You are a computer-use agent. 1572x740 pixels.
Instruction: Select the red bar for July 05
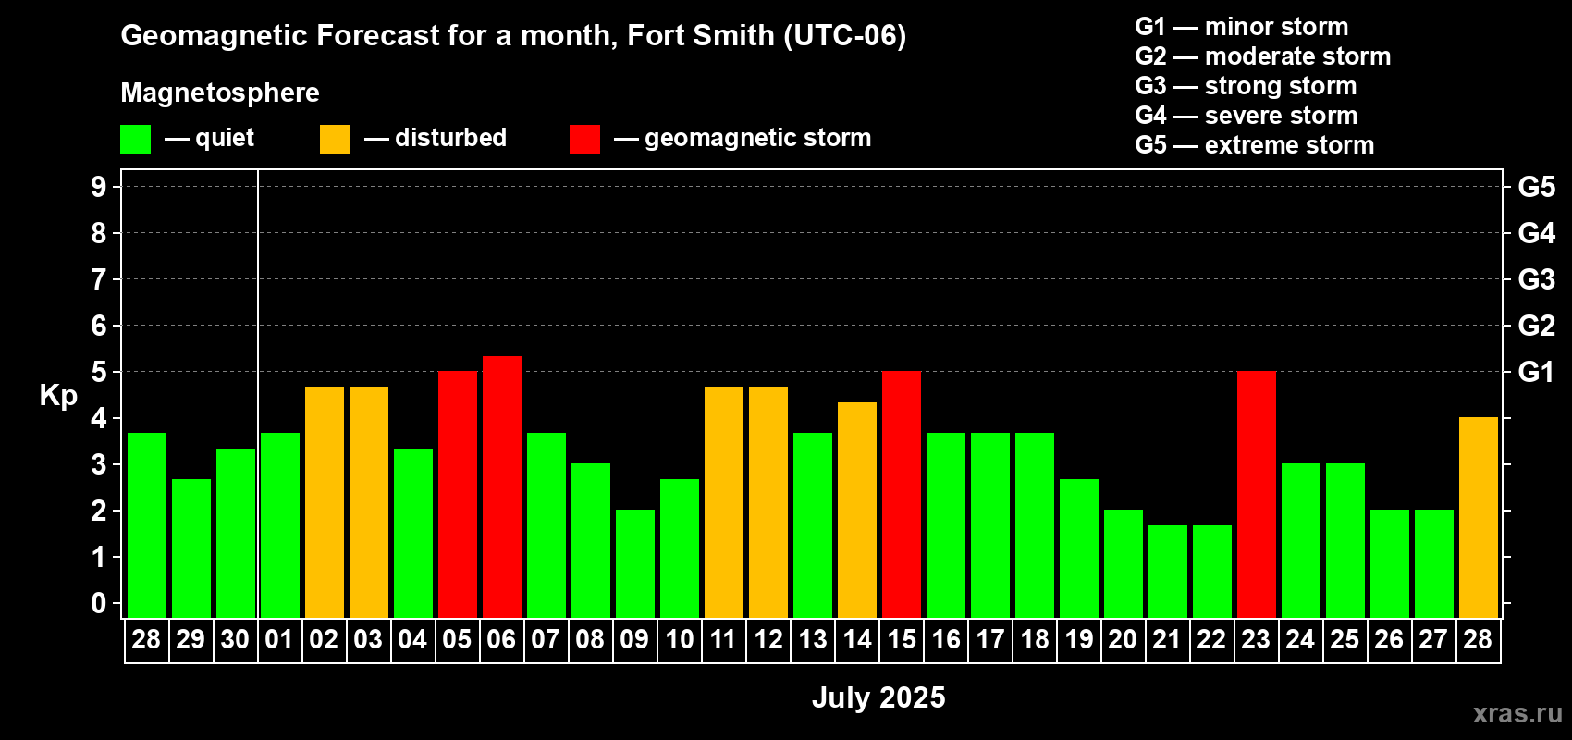tap(457, 495)
